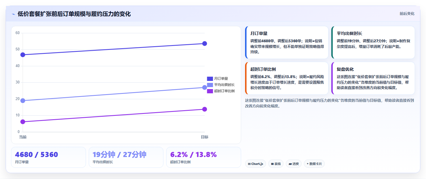Click the 超时订单比例 legend label
Viewport: 426px width, 179px height.
pyautogui.click(x=224, y=91)
